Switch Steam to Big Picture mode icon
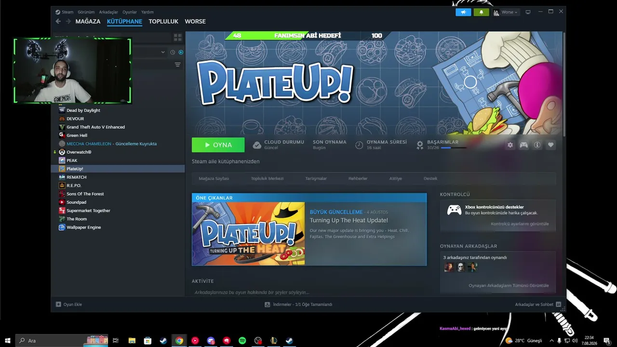 coord(528,12)
